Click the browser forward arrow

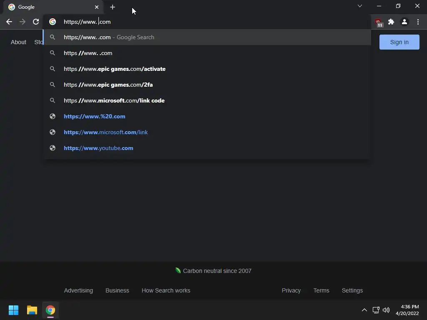23,22
